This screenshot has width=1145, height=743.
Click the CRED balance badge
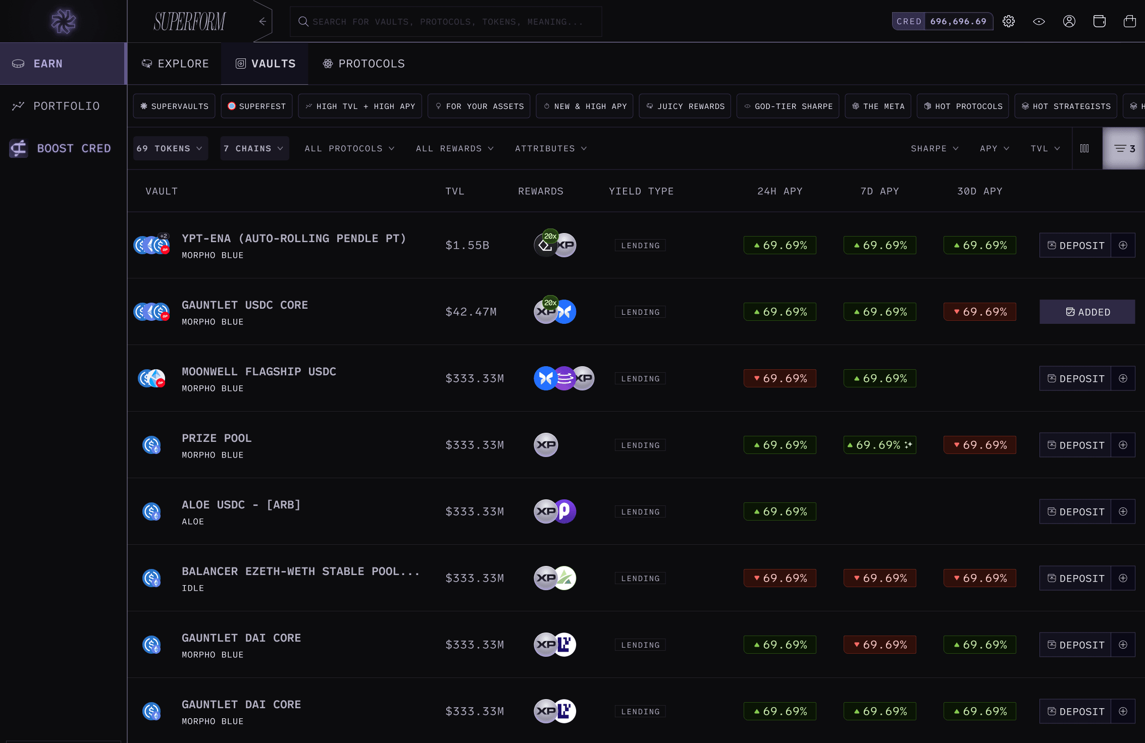point(942,21)
